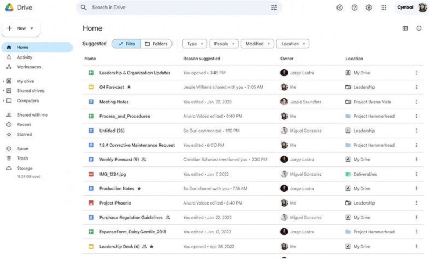Screen dimensions: 430x259
Task: Click "Jessie Williams shared with you" reason text
Action: tap(213, 87)
